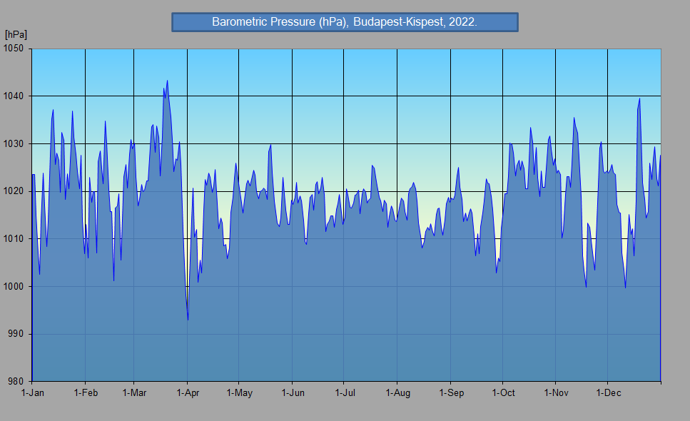Select the 1-Jan date label

click(33, 393)
